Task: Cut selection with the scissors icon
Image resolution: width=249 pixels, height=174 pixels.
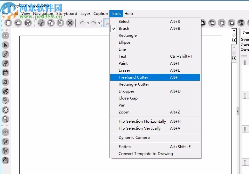Action: (41, 23)
